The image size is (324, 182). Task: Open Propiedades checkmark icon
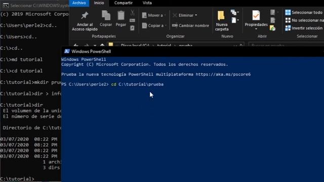pos(256,16)
